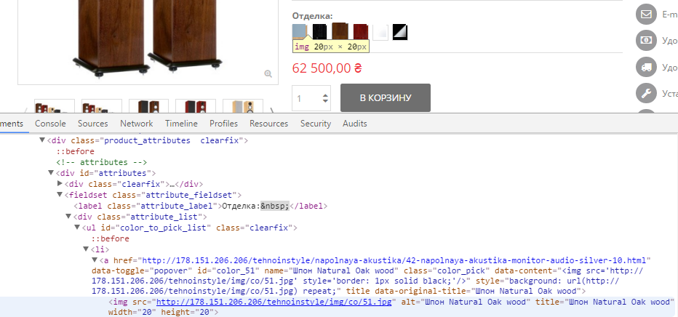Collapse the color_to_pick_list ul node
678x317 pixels.
pos(77,227)
